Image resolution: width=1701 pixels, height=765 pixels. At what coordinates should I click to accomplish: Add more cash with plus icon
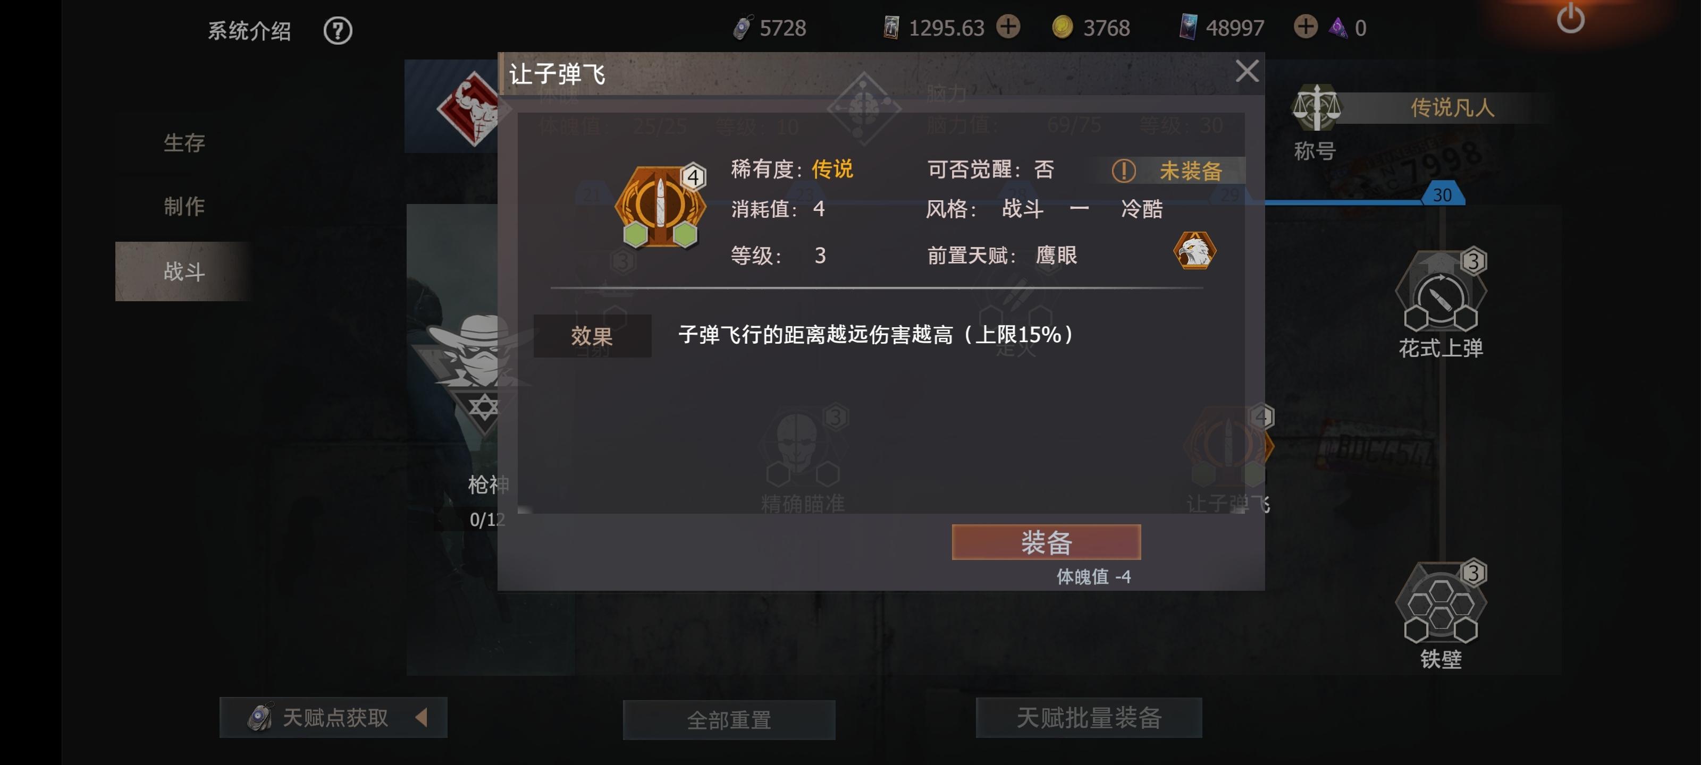(x=1008, y=27)
